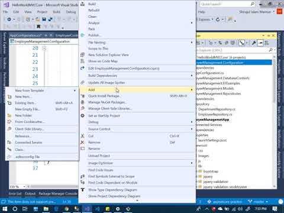Click the Manage Client-Side Libraries icon
Image resolution: width=284 pixels, height=213 pixels.
(83, 108)
